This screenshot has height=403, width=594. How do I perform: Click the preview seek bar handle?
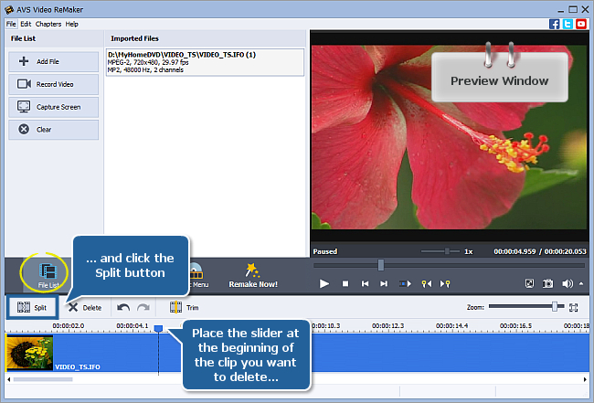pos(381,265)
